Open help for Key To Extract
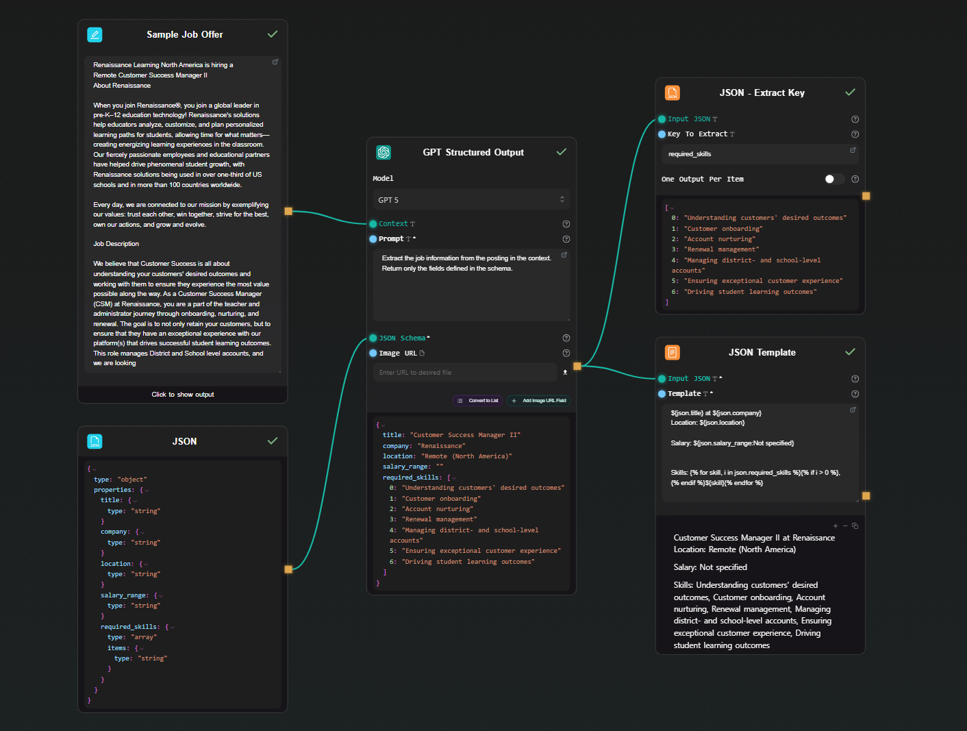The height and width of the screenshot is (731, 967). [x=855, y=134]
